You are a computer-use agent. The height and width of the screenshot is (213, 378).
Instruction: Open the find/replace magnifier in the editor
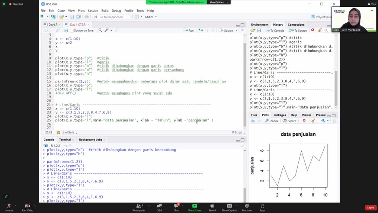pyautogui.click(x=100, y=30)
